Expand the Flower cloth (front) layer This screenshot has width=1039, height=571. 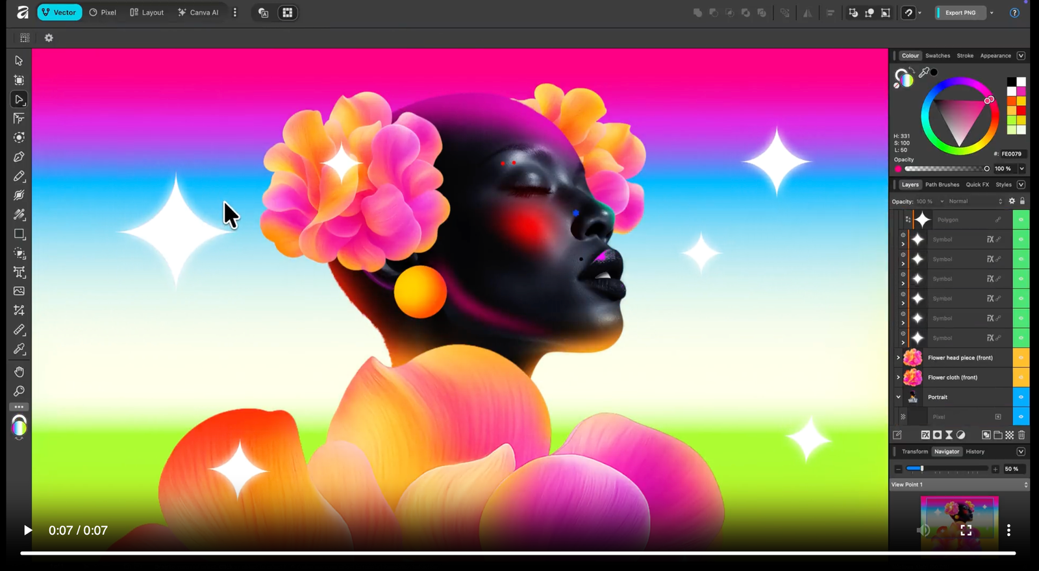click(898, 377)
